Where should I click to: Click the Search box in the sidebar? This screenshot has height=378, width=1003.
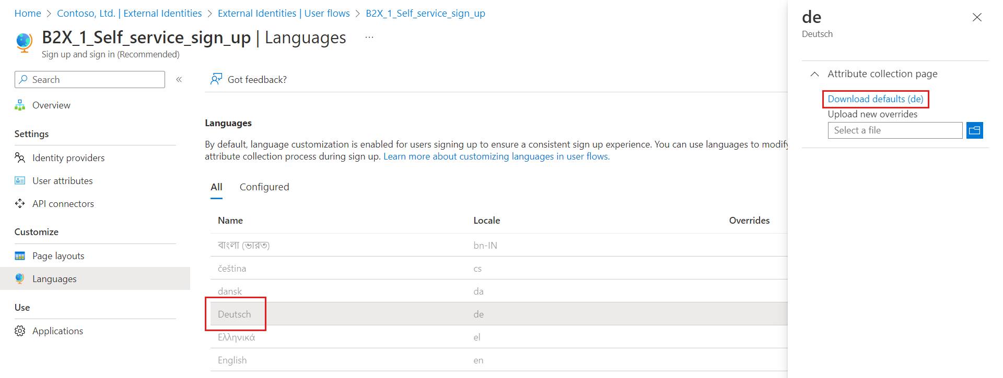(90, 80)
